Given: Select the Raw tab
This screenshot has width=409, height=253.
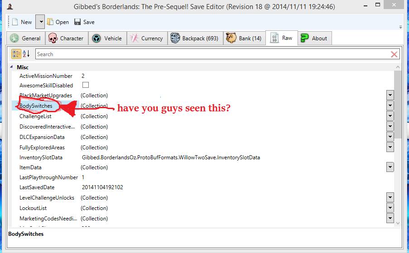Looking at the screenshot, I should click(x=281, y=38).
